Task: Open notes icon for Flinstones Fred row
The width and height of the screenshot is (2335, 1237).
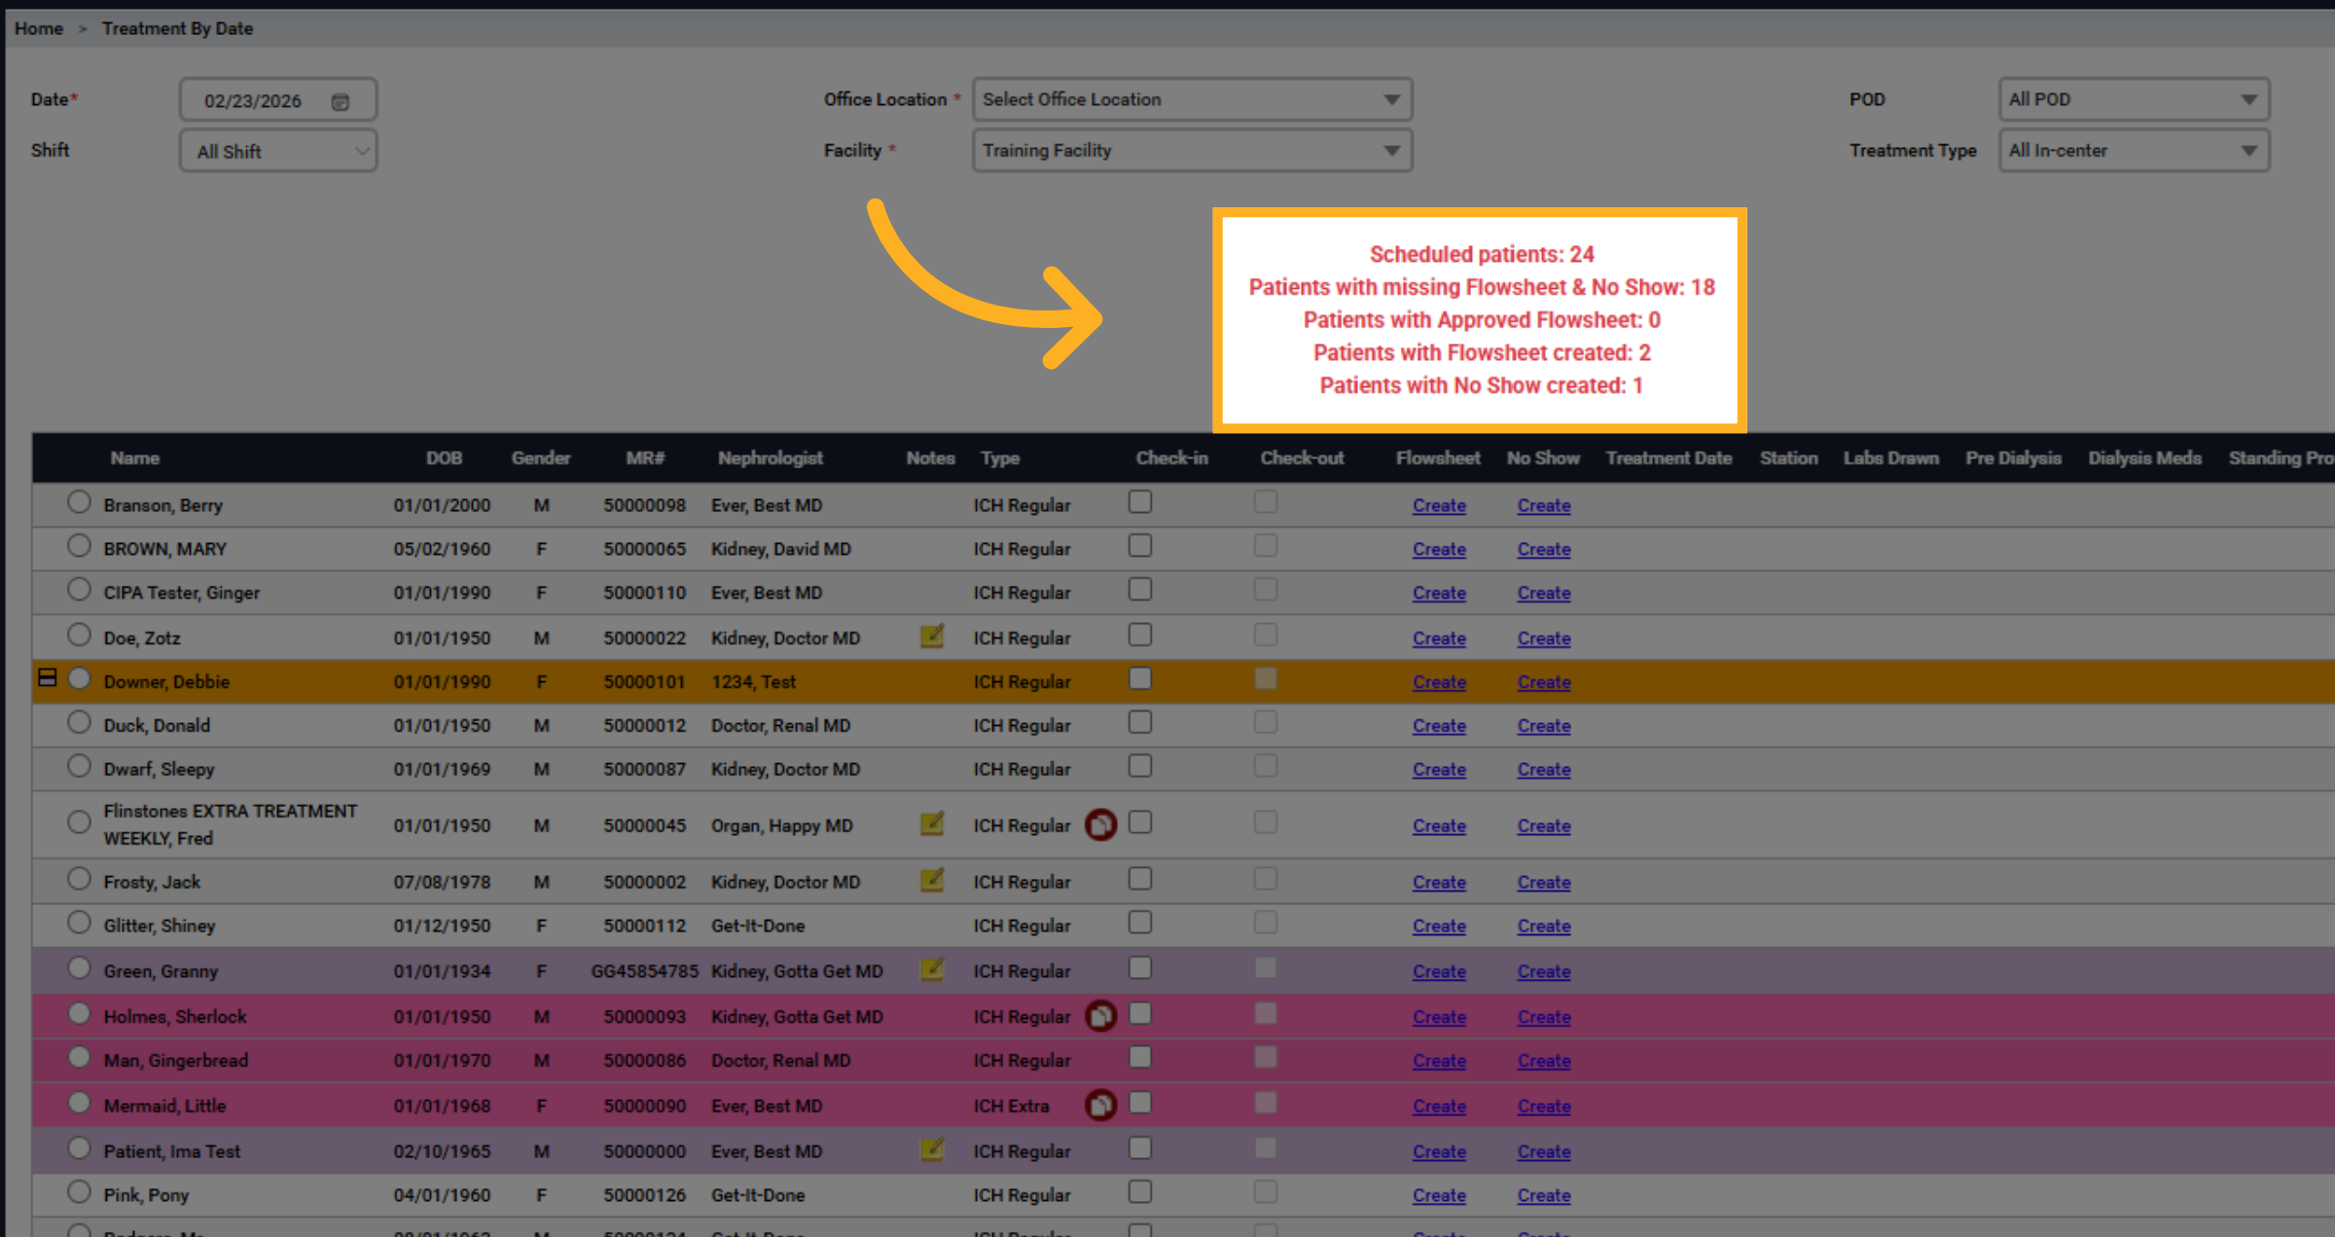Action: pyautogui.click(x=932, y=824)
